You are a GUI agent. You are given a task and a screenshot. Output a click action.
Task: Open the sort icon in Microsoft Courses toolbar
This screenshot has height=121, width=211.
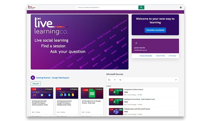coord(176,80)
